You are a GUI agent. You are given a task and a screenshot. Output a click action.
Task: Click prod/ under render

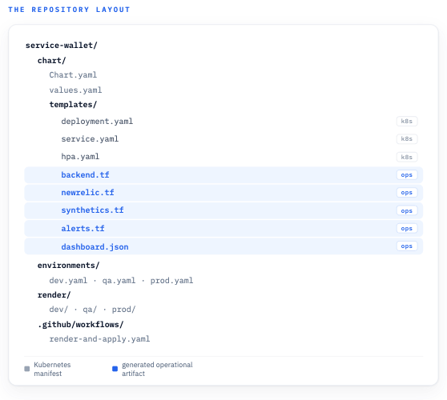click(x=123, y=309)
